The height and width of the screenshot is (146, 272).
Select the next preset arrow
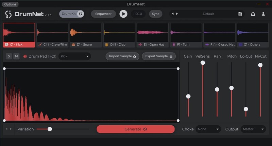click(177, 14)
